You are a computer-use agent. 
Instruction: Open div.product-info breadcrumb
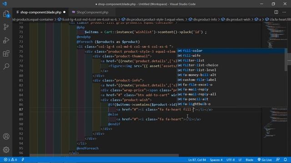coord(203,19)
